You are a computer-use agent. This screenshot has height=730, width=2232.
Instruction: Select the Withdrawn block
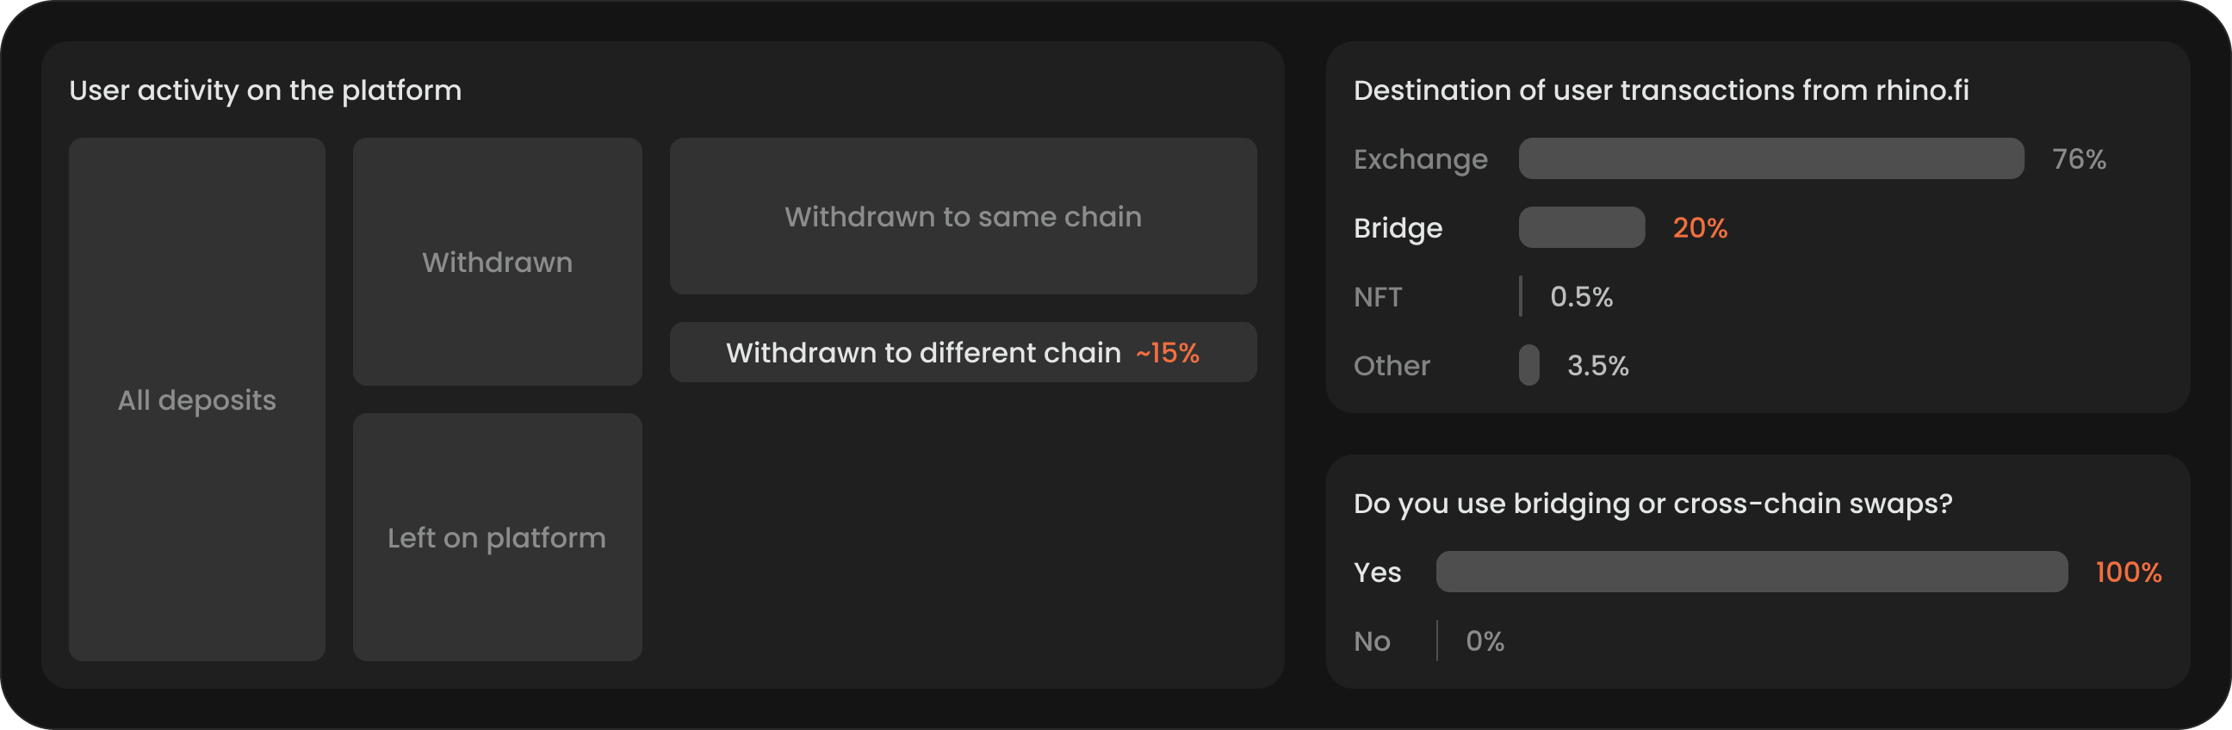pos(498,262)
